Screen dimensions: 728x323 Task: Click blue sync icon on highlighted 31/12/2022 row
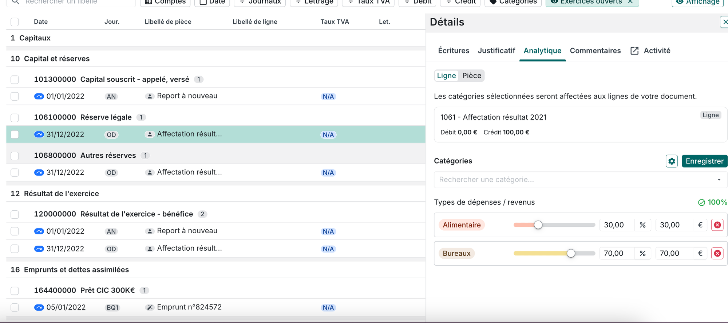click(39, 134)
